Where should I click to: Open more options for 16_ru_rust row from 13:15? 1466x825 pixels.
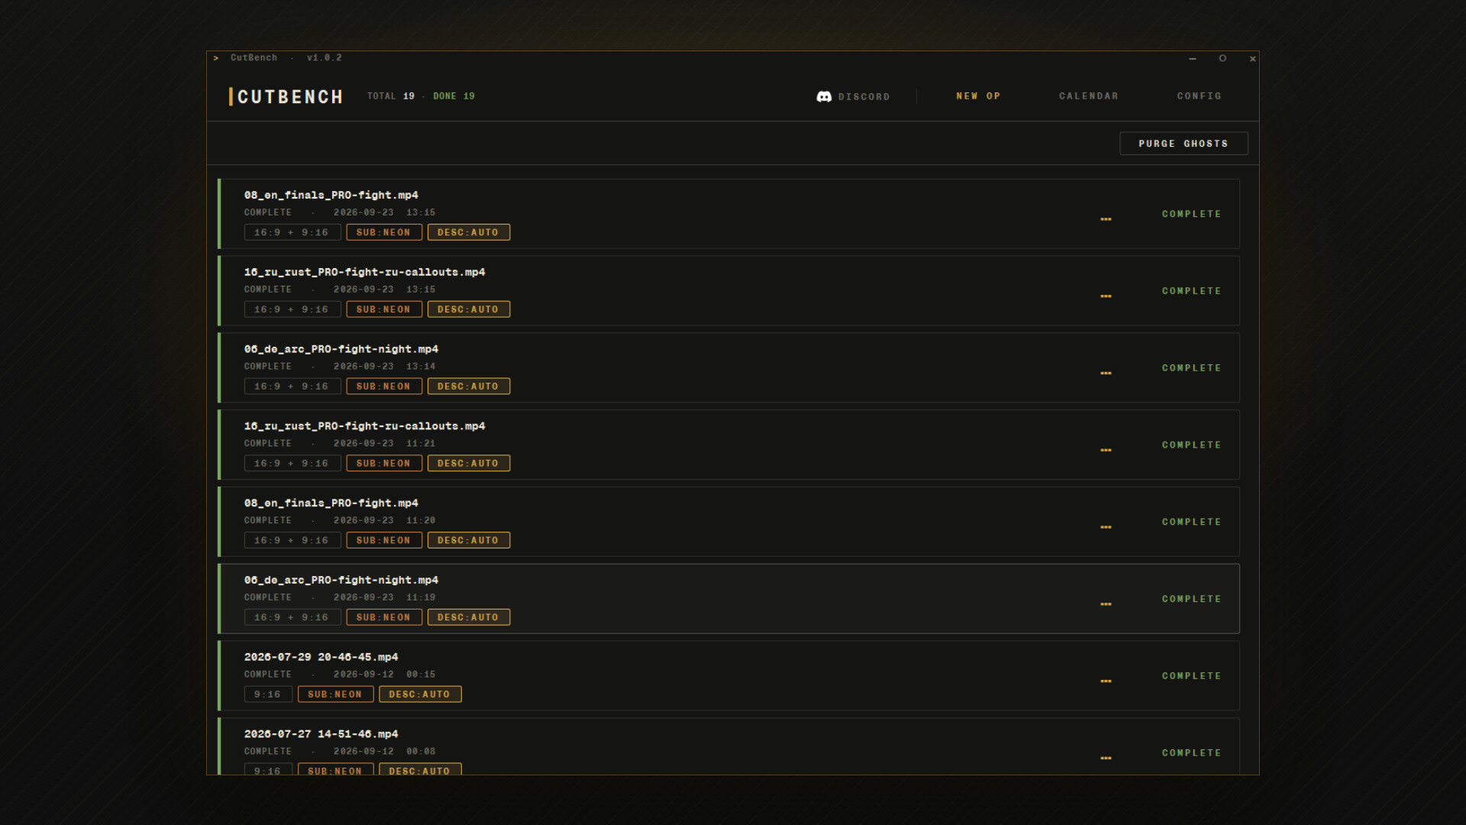pyautogui.click(x=1106, y=296)
